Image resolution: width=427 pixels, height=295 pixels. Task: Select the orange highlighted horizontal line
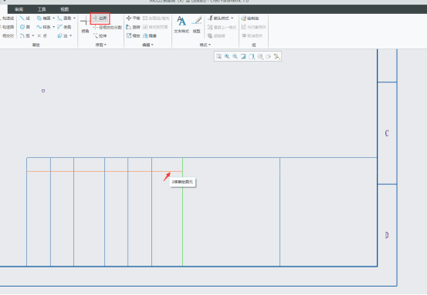click(104, 172)
